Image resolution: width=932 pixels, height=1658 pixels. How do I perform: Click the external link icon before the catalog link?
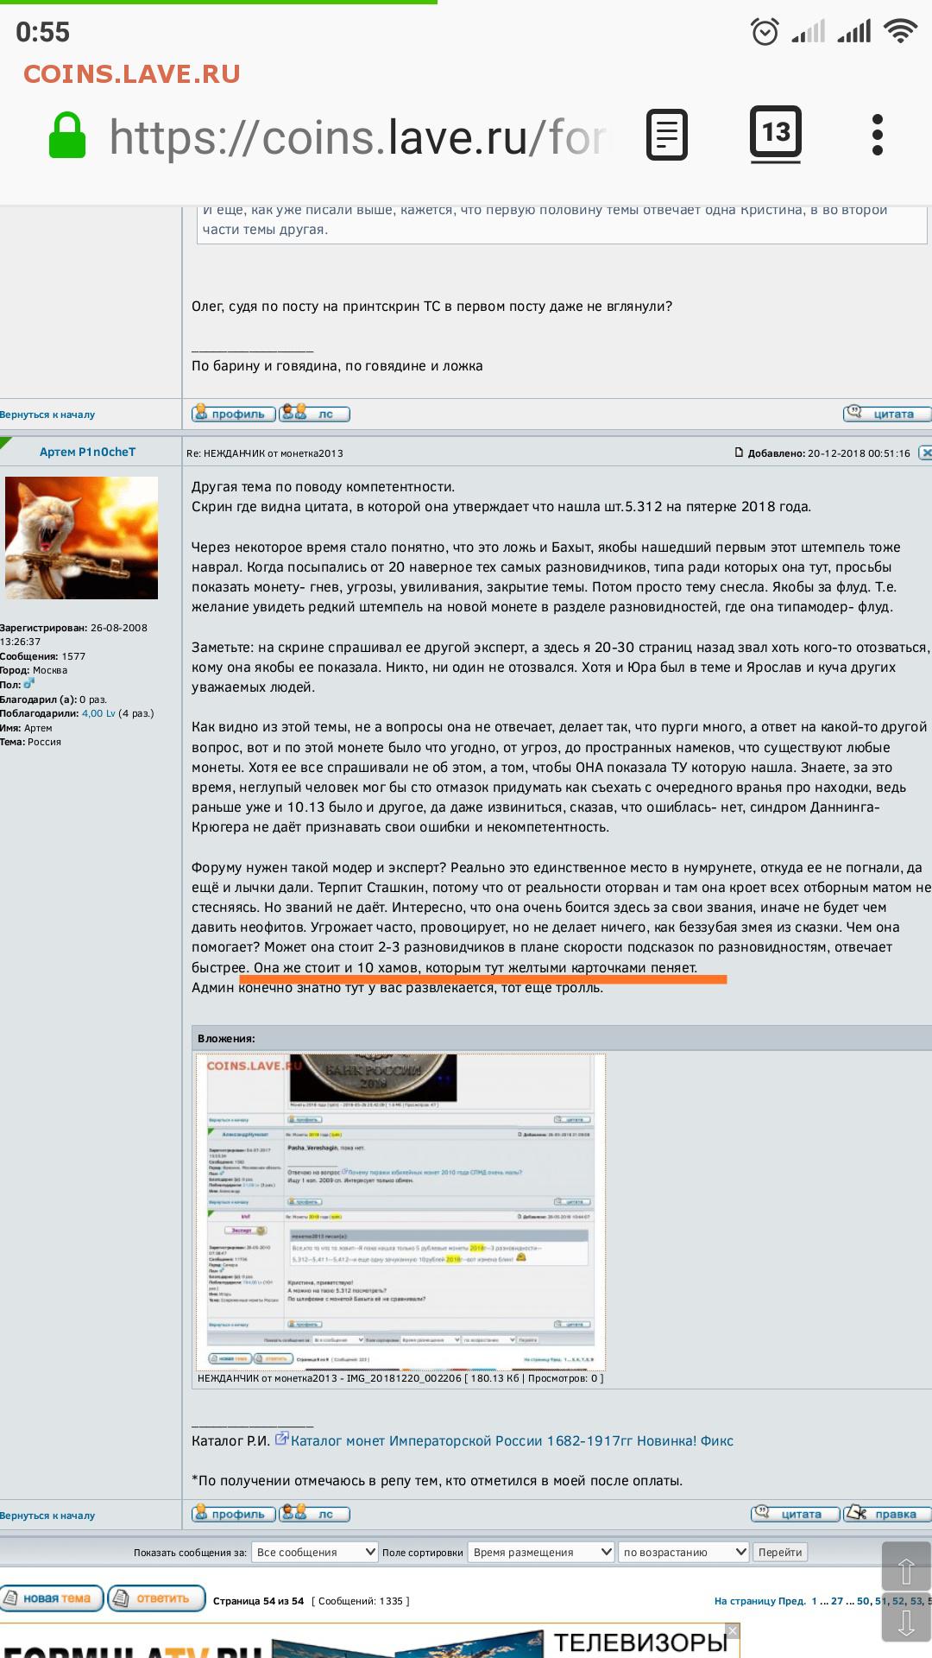pos(281,1440)
